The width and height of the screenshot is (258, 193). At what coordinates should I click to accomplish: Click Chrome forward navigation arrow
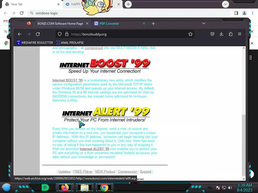pos(14,13)
